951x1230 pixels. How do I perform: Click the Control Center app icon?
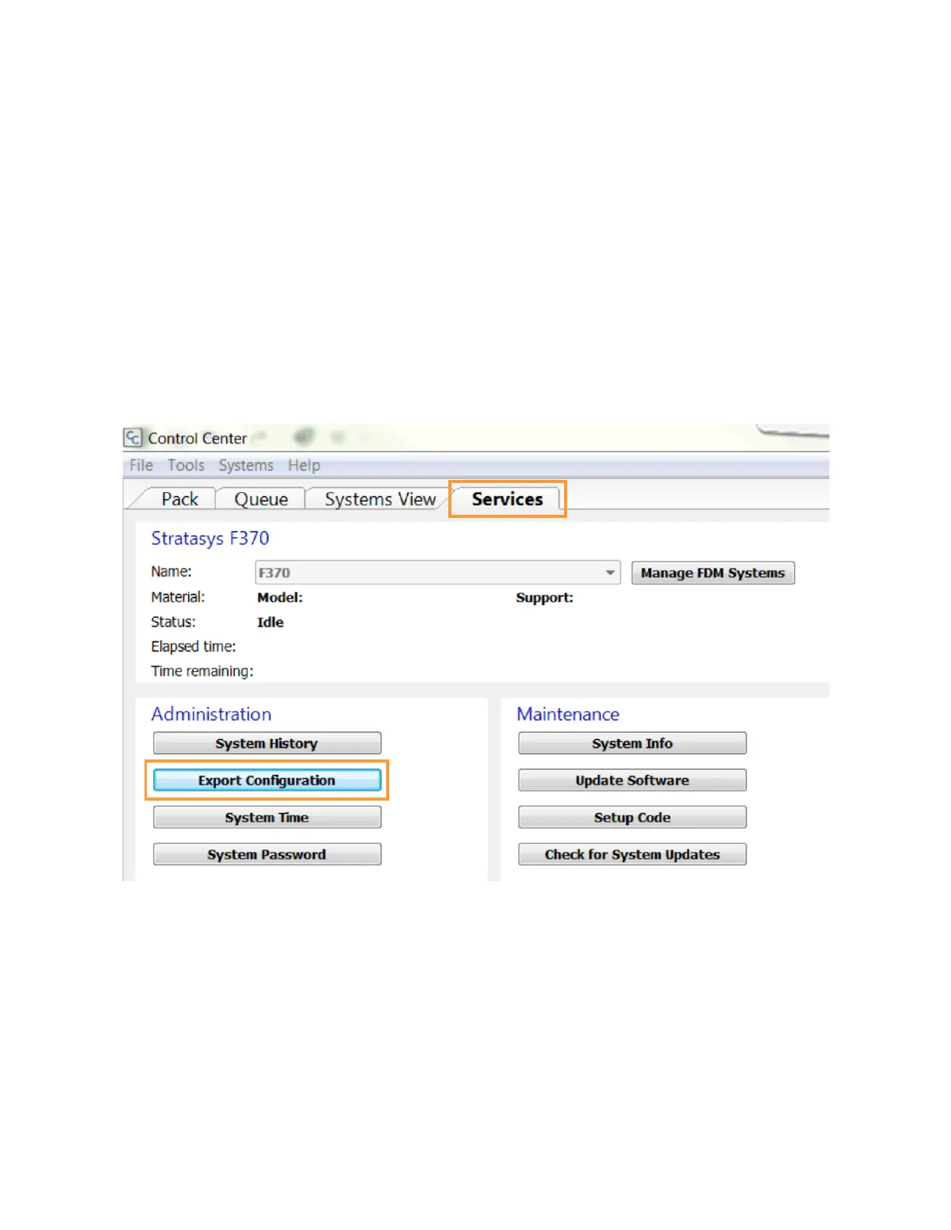coord(133,438)
